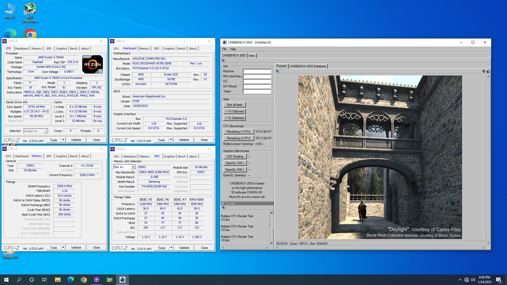Start OpenGL HW-L benchmark
This screenshot has height=285, width=507.
(x=235, y=170)
